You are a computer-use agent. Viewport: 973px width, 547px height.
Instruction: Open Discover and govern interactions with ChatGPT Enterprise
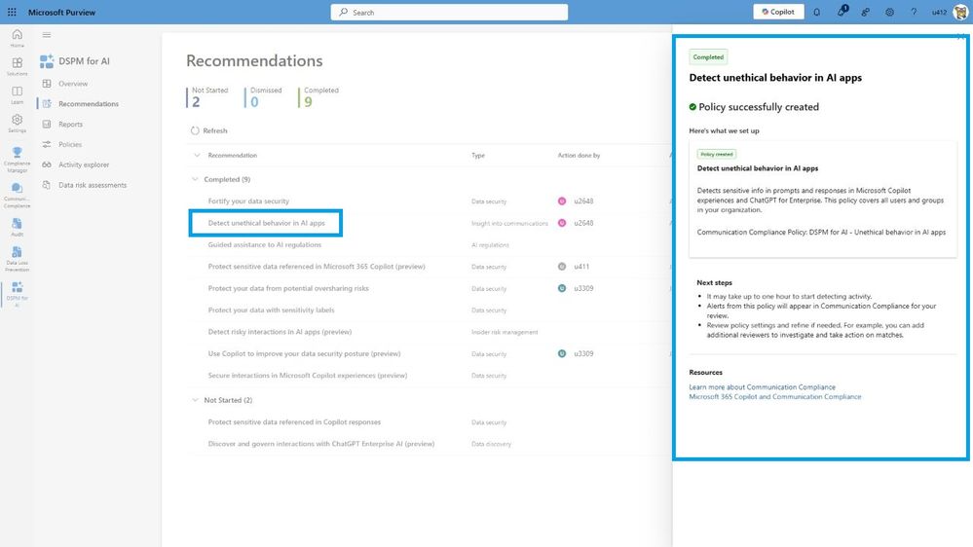click(321, 444)
